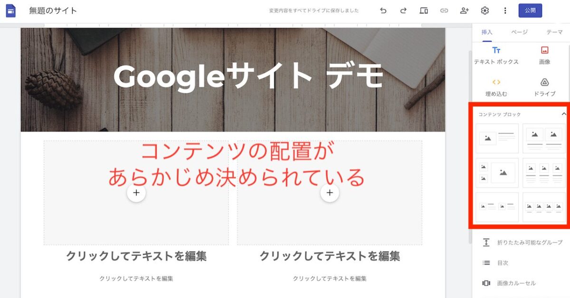
Task: Choose the 埋め込む embed option
Action: click(496, 88)
